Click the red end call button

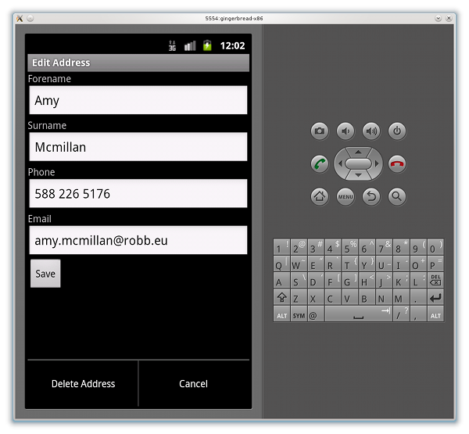click(x=397, y=163)
